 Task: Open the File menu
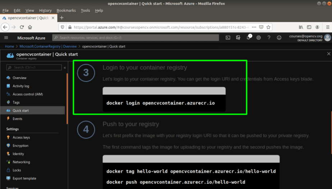5,10
